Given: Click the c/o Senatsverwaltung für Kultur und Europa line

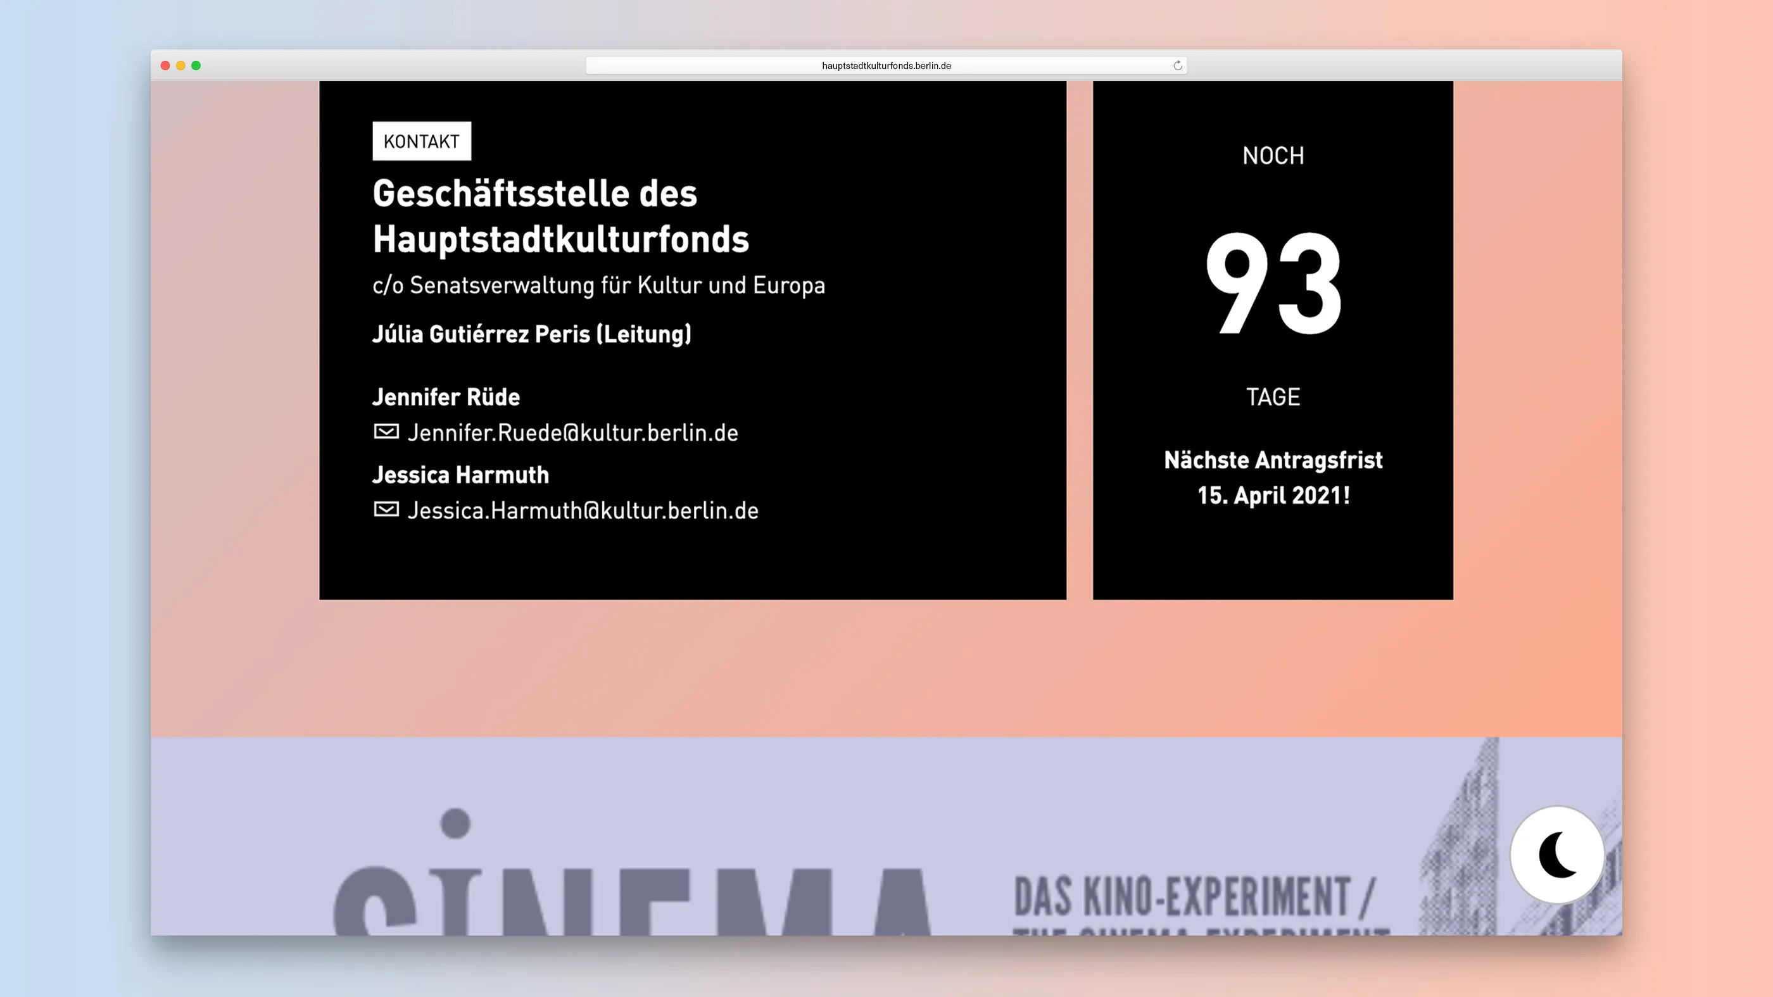Looking at the screenshot, I should pyautogui.click(x=599, y=285).
